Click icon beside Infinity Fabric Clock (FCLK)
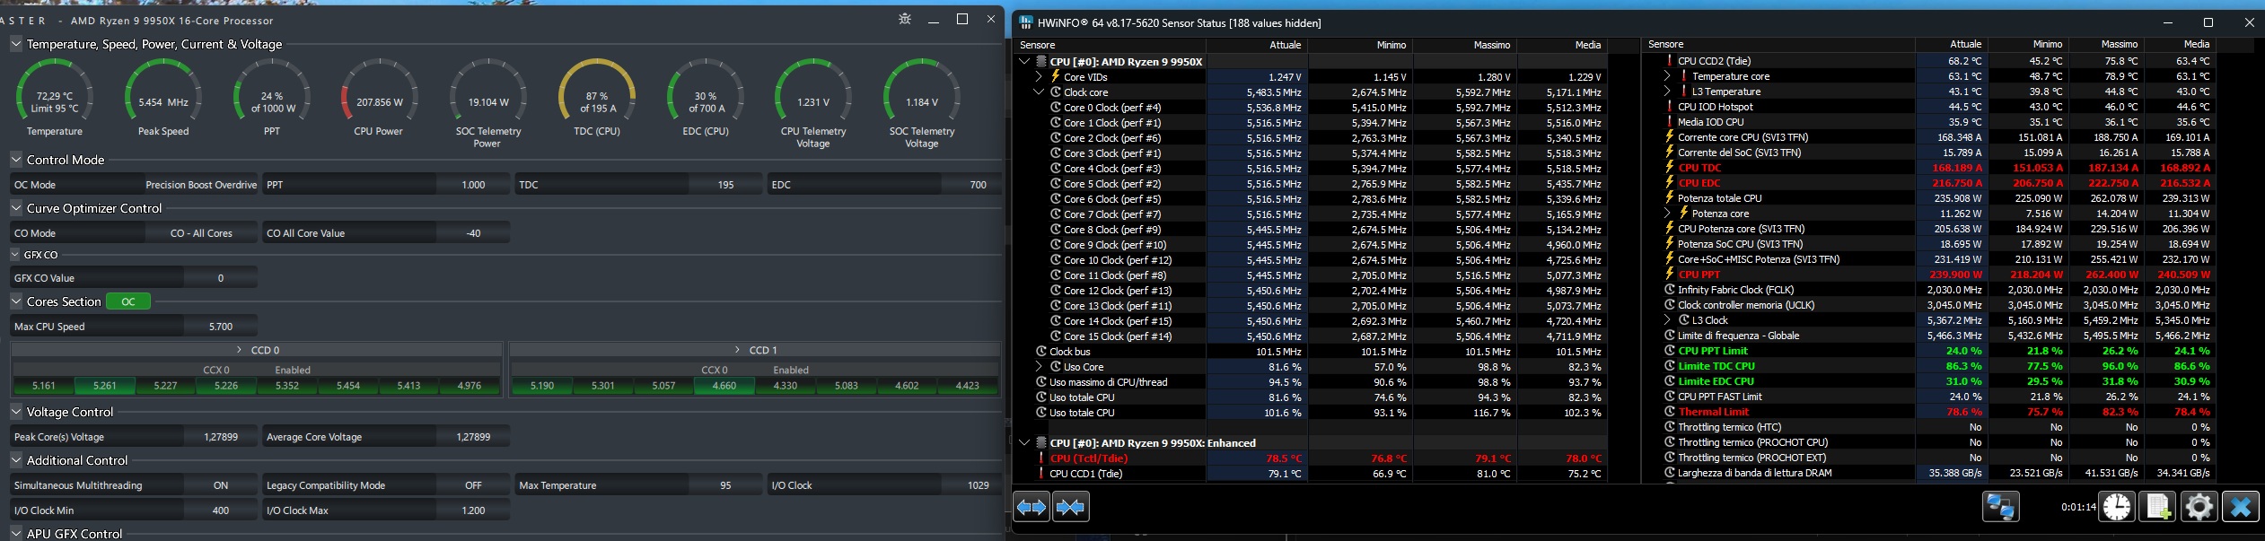Screen dimensions: 2265x541 point(1670,290)
